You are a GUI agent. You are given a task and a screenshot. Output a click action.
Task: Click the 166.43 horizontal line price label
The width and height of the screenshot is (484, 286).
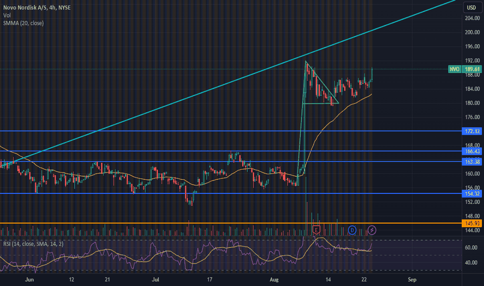coord(472,151)
